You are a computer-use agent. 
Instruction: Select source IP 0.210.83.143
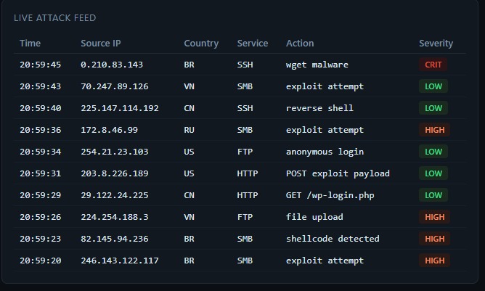tap(112, 65)
